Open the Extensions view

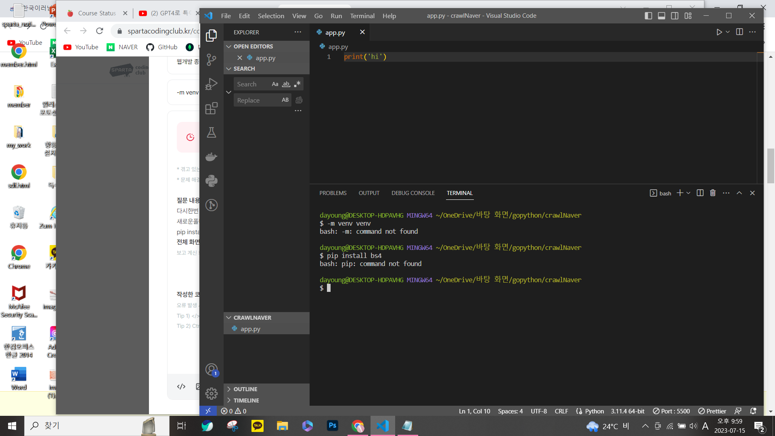click(211, 108)
